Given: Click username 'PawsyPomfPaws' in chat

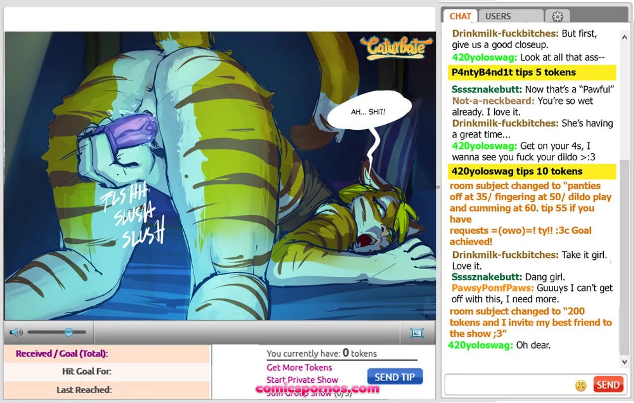Looking at the screenshot, I should click(x=492, y=288).
